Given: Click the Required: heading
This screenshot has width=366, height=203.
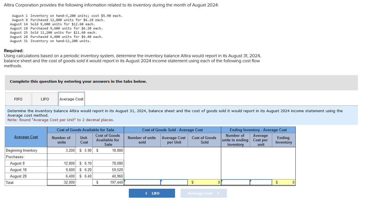Looking at the screenshot, I should 14,51.
